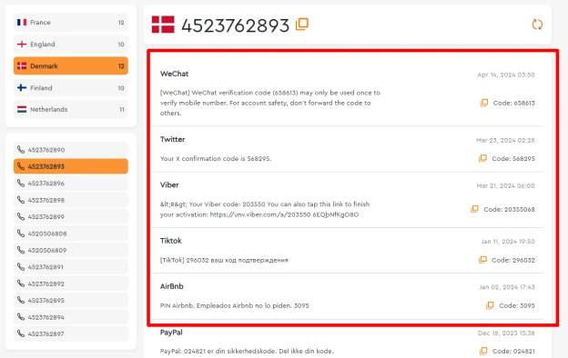Select France in the country list

click(71, 23)
